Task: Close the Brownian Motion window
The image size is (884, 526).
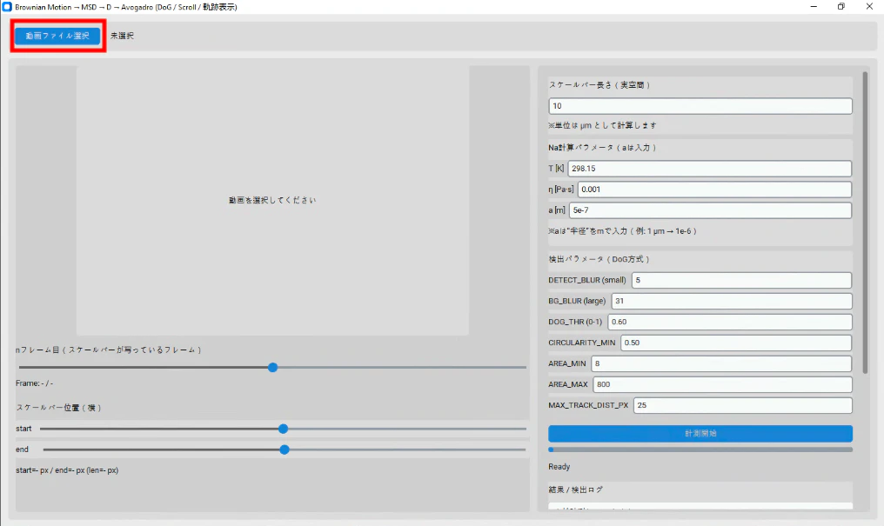Action: click(869, 7)
